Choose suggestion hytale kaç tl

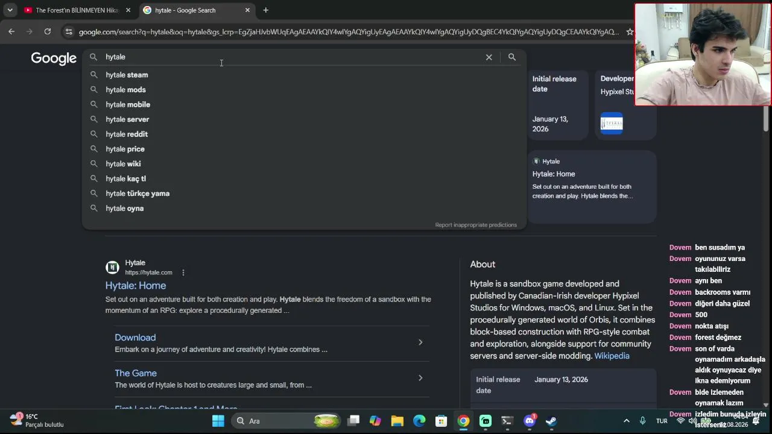coord(304,179)
